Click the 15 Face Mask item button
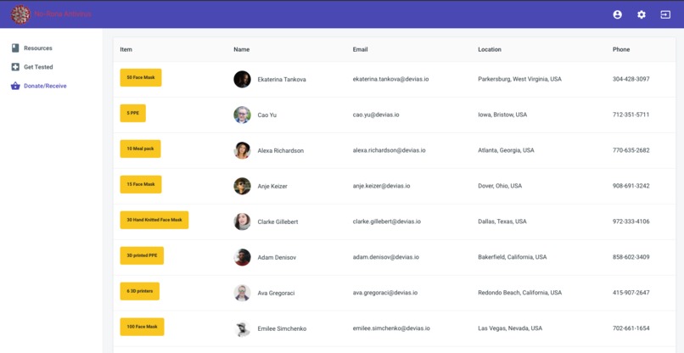This screenshot has height=353, width=684. 141,185
